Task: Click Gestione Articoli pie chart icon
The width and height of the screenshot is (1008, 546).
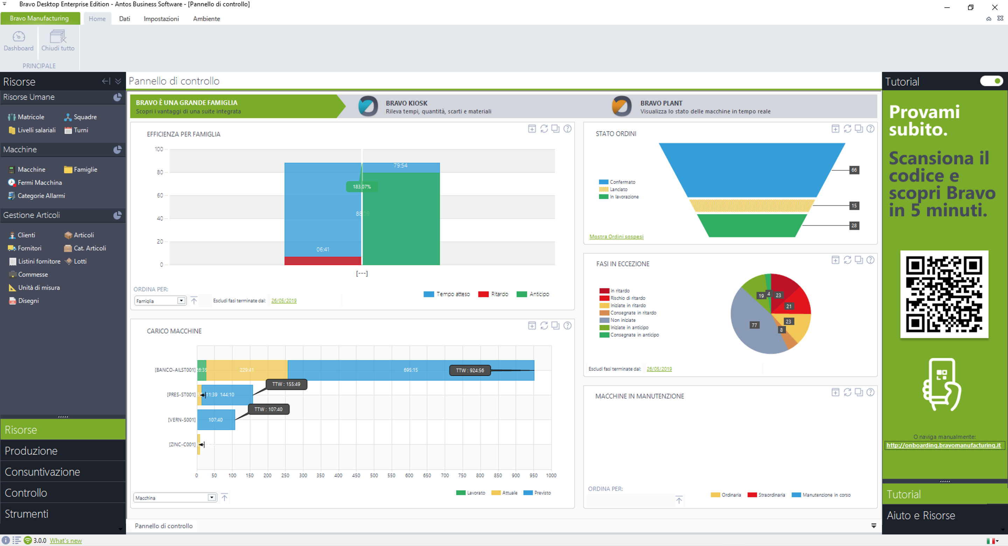Action: coord(117,215)
